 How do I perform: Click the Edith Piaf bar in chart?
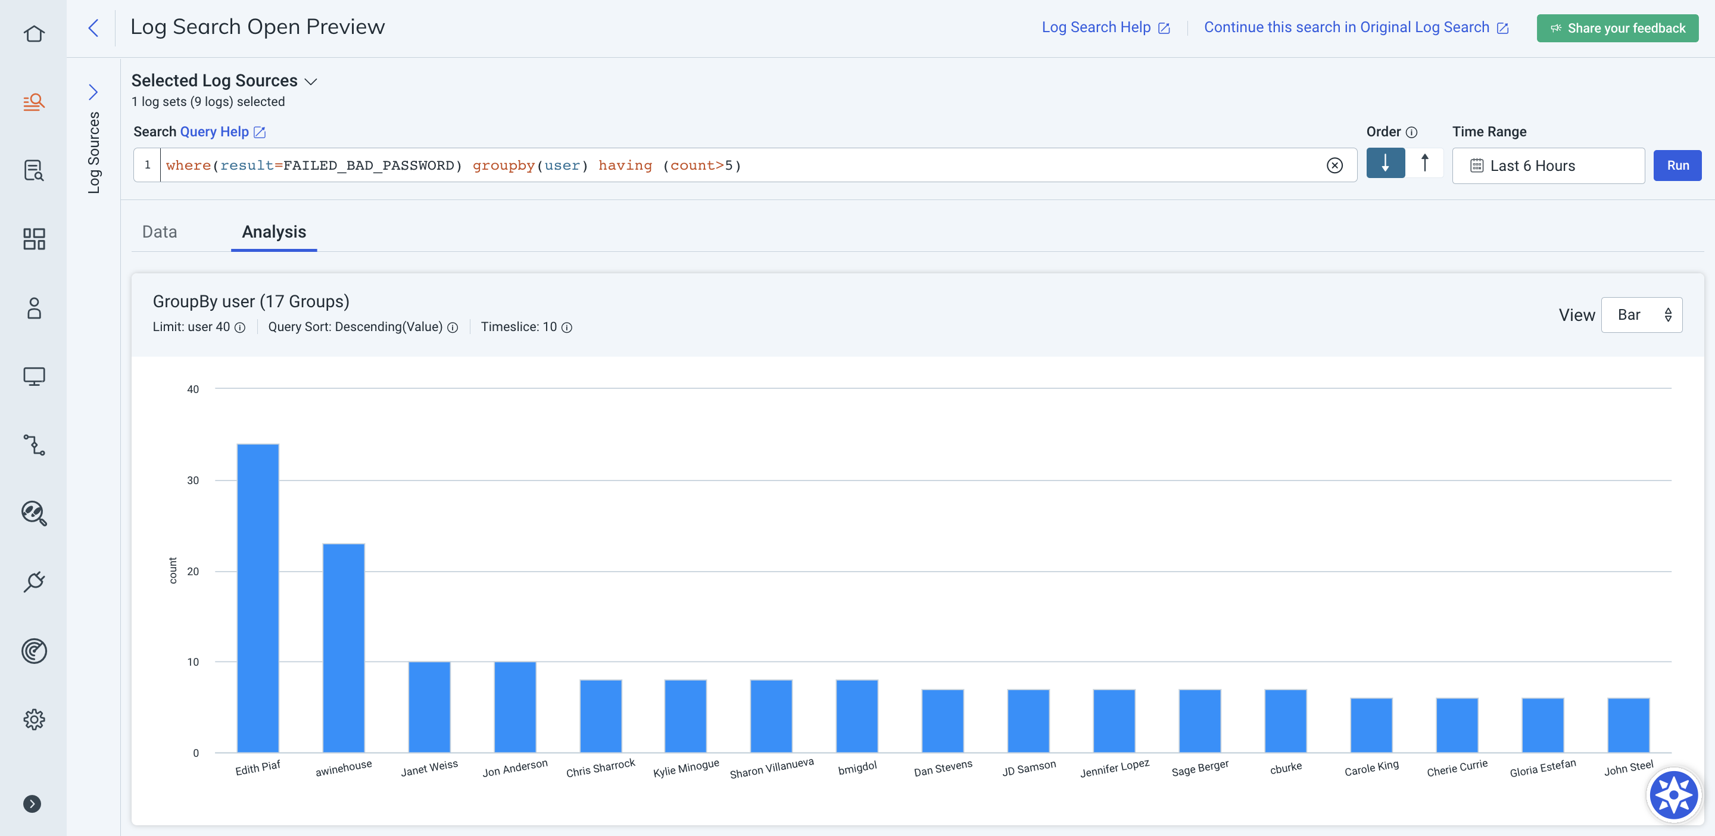pyautogui.click(x=258, y=598)
